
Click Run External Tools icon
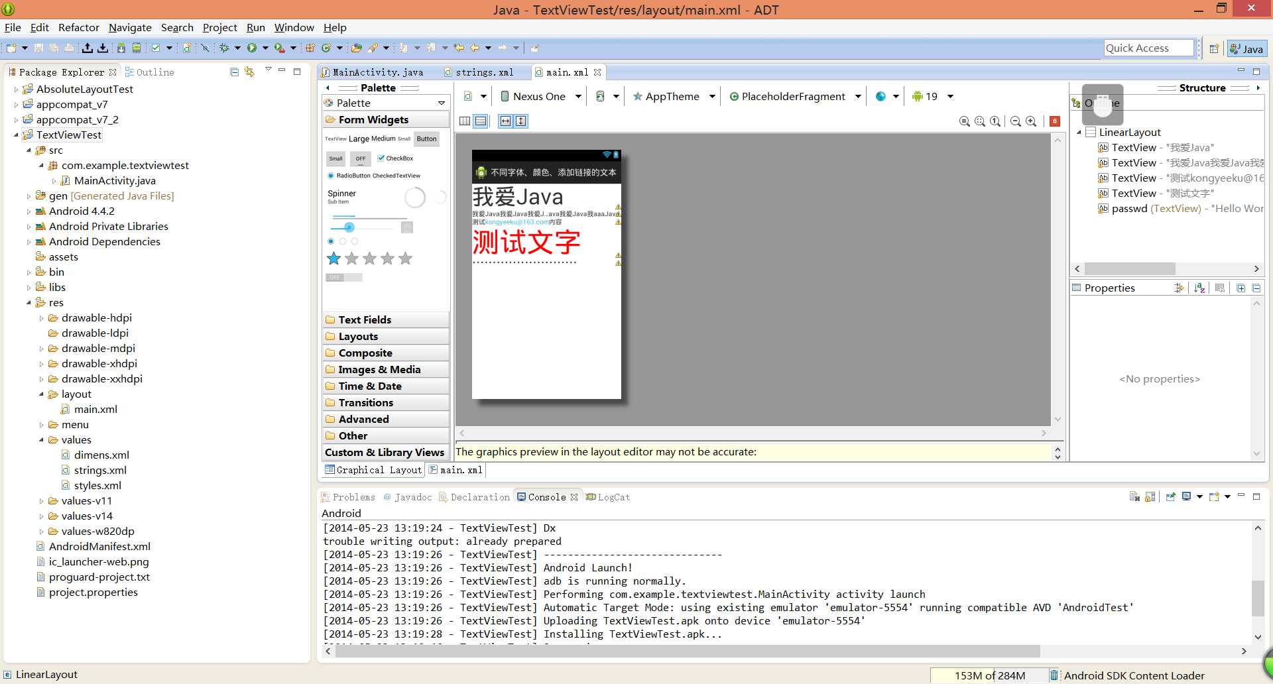279,48
